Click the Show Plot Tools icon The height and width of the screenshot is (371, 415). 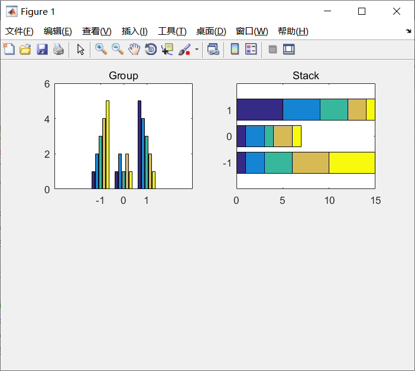click(x=288, y=50)
